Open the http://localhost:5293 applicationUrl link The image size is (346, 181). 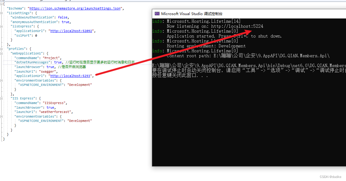70,76
